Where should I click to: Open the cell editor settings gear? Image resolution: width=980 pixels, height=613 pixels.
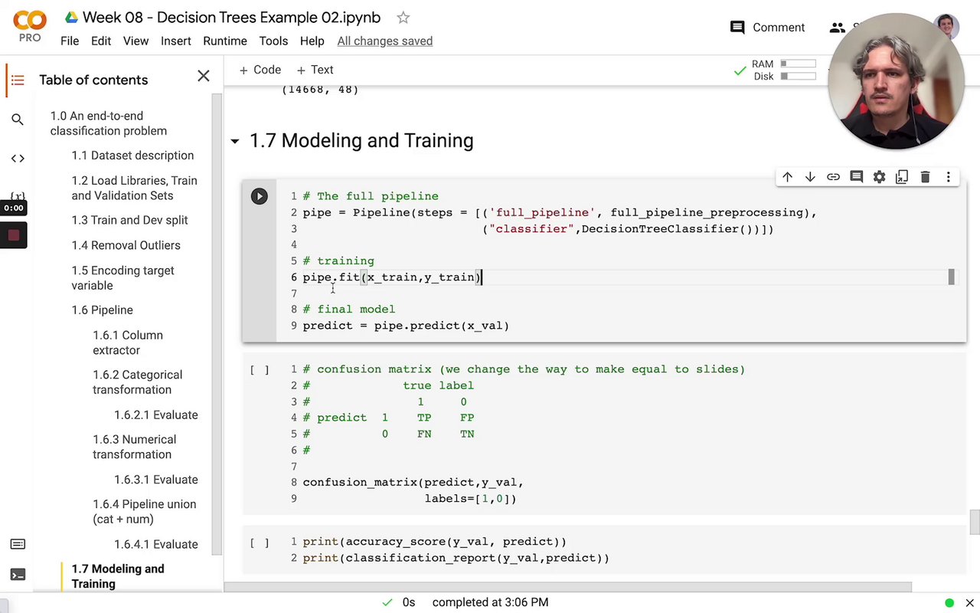879,177
